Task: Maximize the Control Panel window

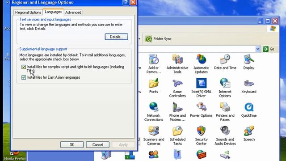Action: point(268,21)
